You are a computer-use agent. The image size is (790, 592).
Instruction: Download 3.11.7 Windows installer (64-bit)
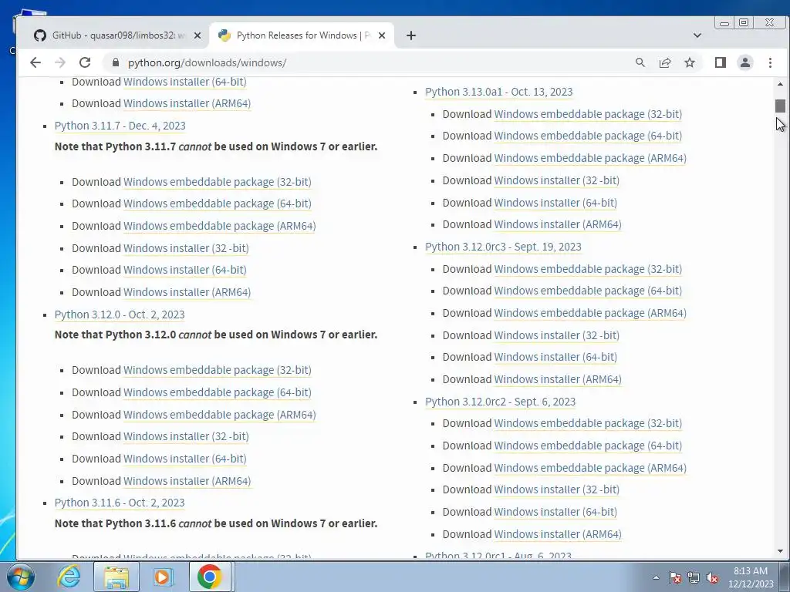pos(185,270)
